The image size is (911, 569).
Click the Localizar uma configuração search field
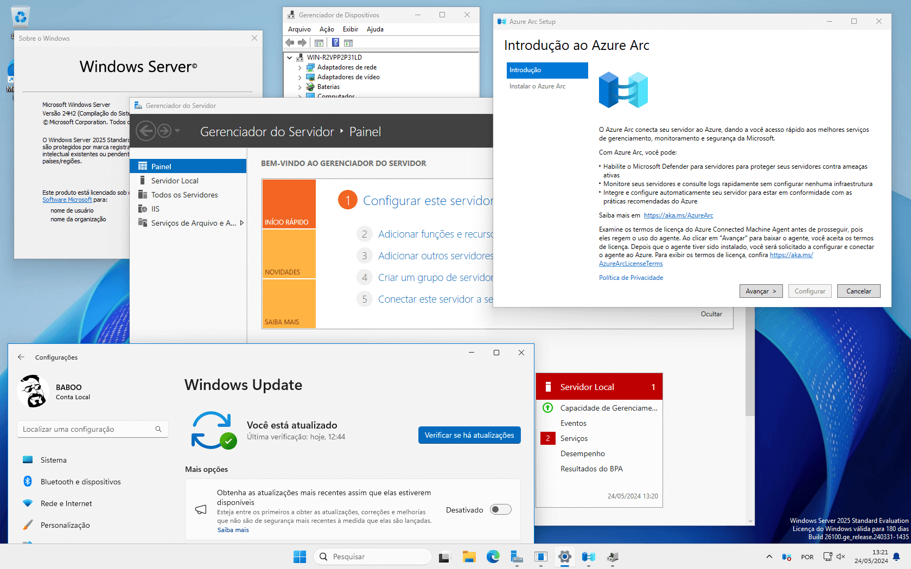pos(93,429)
